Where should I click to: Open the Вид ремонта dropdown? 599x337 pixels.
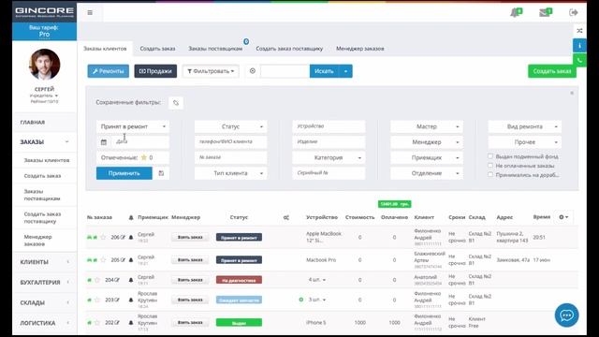(525, 126)
